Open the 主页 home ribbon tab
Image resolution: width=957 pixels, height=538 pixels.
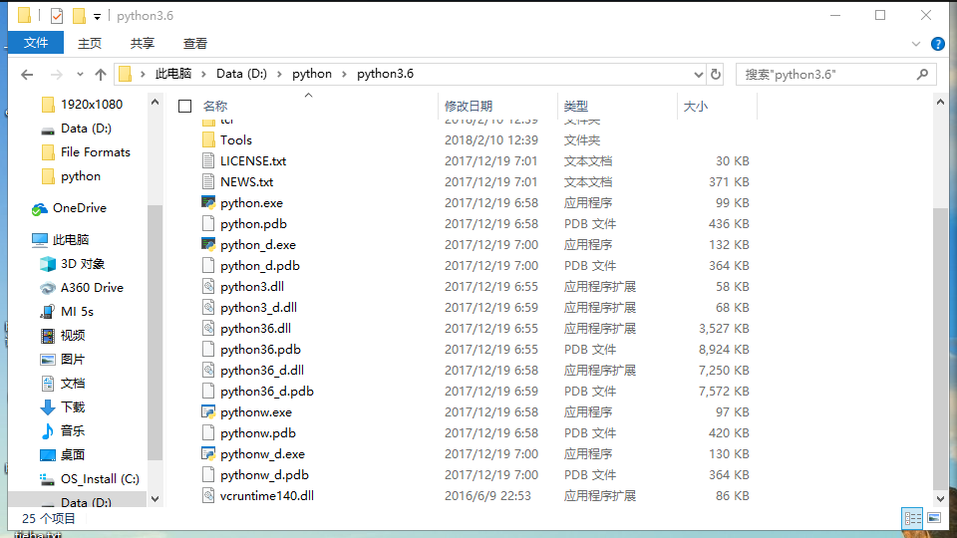(89, 43)
